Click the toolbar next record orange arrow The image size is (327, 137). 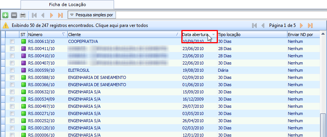pos(51,15)
